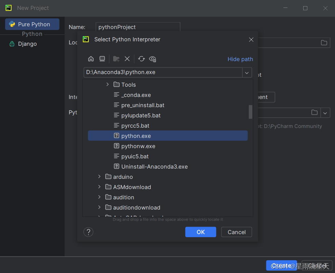335x273 pixels.
Task: Select Pure Python project type
Action: tap(32, 24)
